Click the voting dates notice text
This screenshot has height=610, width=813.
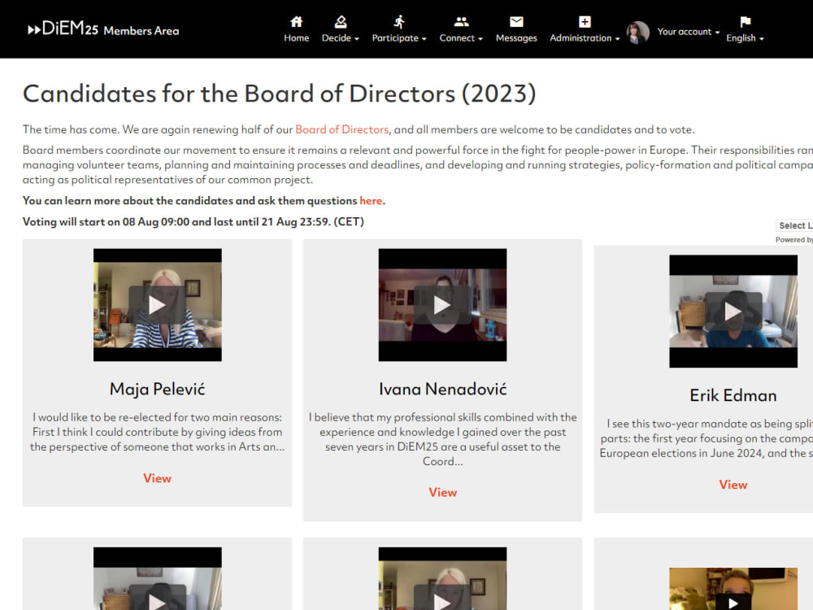[x=193, y=222]
